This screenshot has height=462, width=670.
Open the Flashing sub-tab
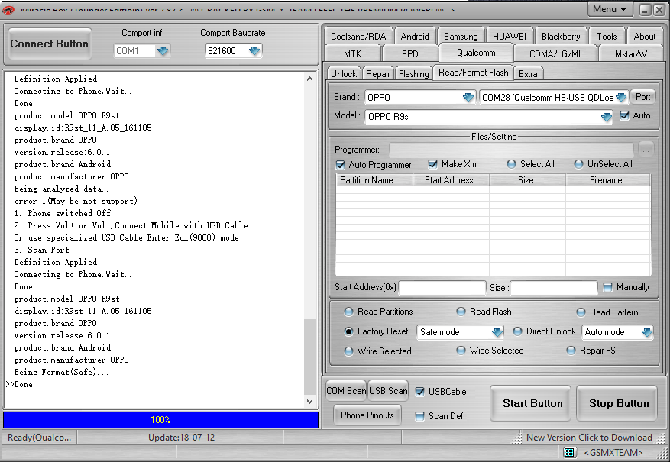pyautogui.click(x=413, y=74)
